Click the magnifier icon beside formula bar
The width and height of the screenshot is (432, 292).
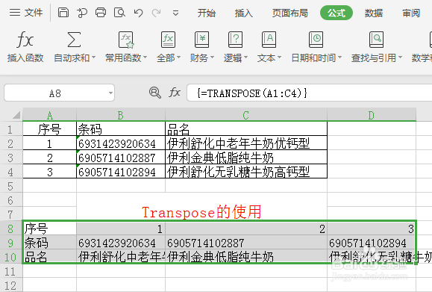coord(155,93)
